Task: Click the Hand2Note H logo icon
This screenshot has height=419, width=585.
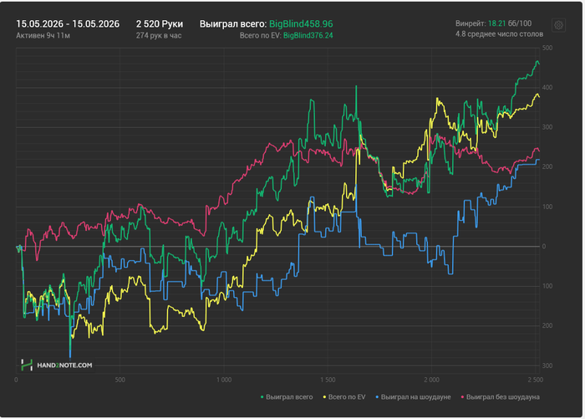Action: tap(27, 365)
